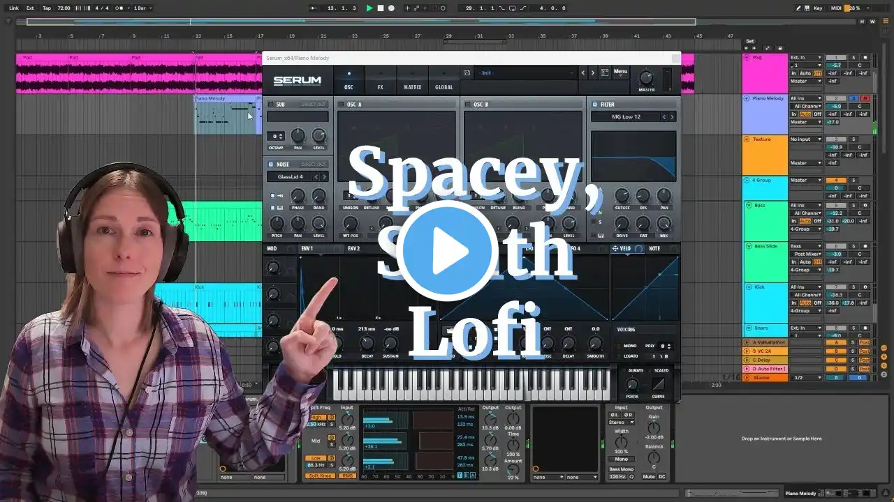Arm the Pad track for recording
This screenshot has height=502, width=894.
coord(865,57)
